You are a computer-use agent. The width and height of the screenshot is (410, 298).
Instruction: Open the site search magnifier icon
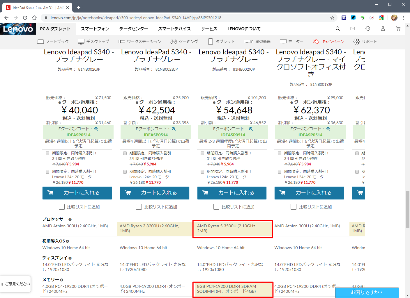pos(338,28)
